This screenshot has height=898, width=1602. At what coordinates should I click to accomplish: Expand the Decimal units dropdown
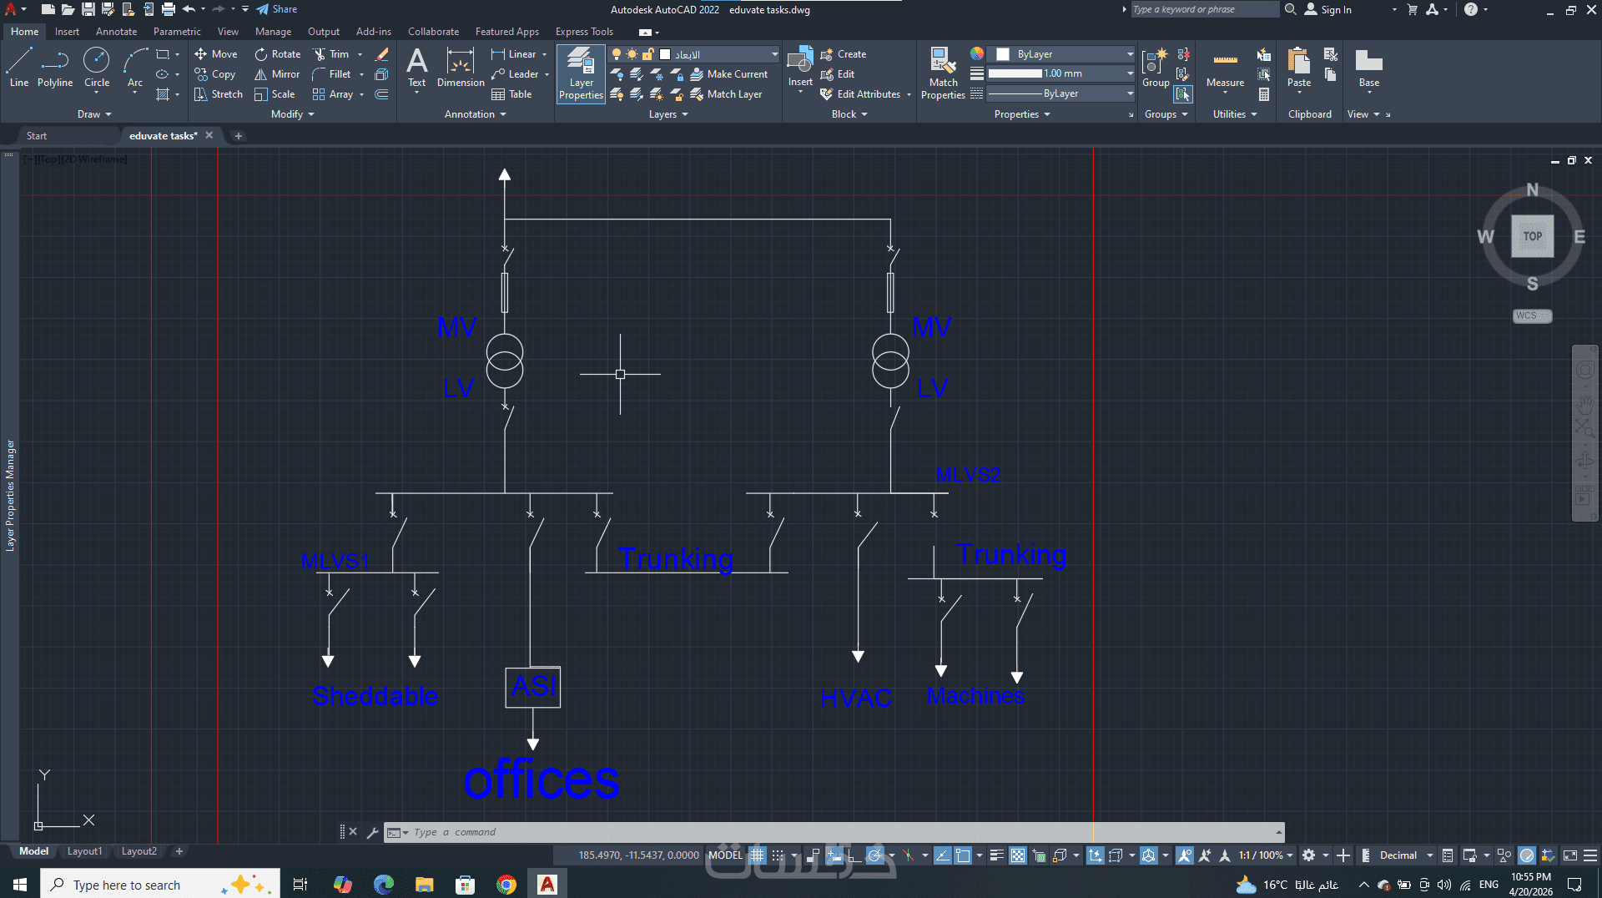(x=1429, y=855)
